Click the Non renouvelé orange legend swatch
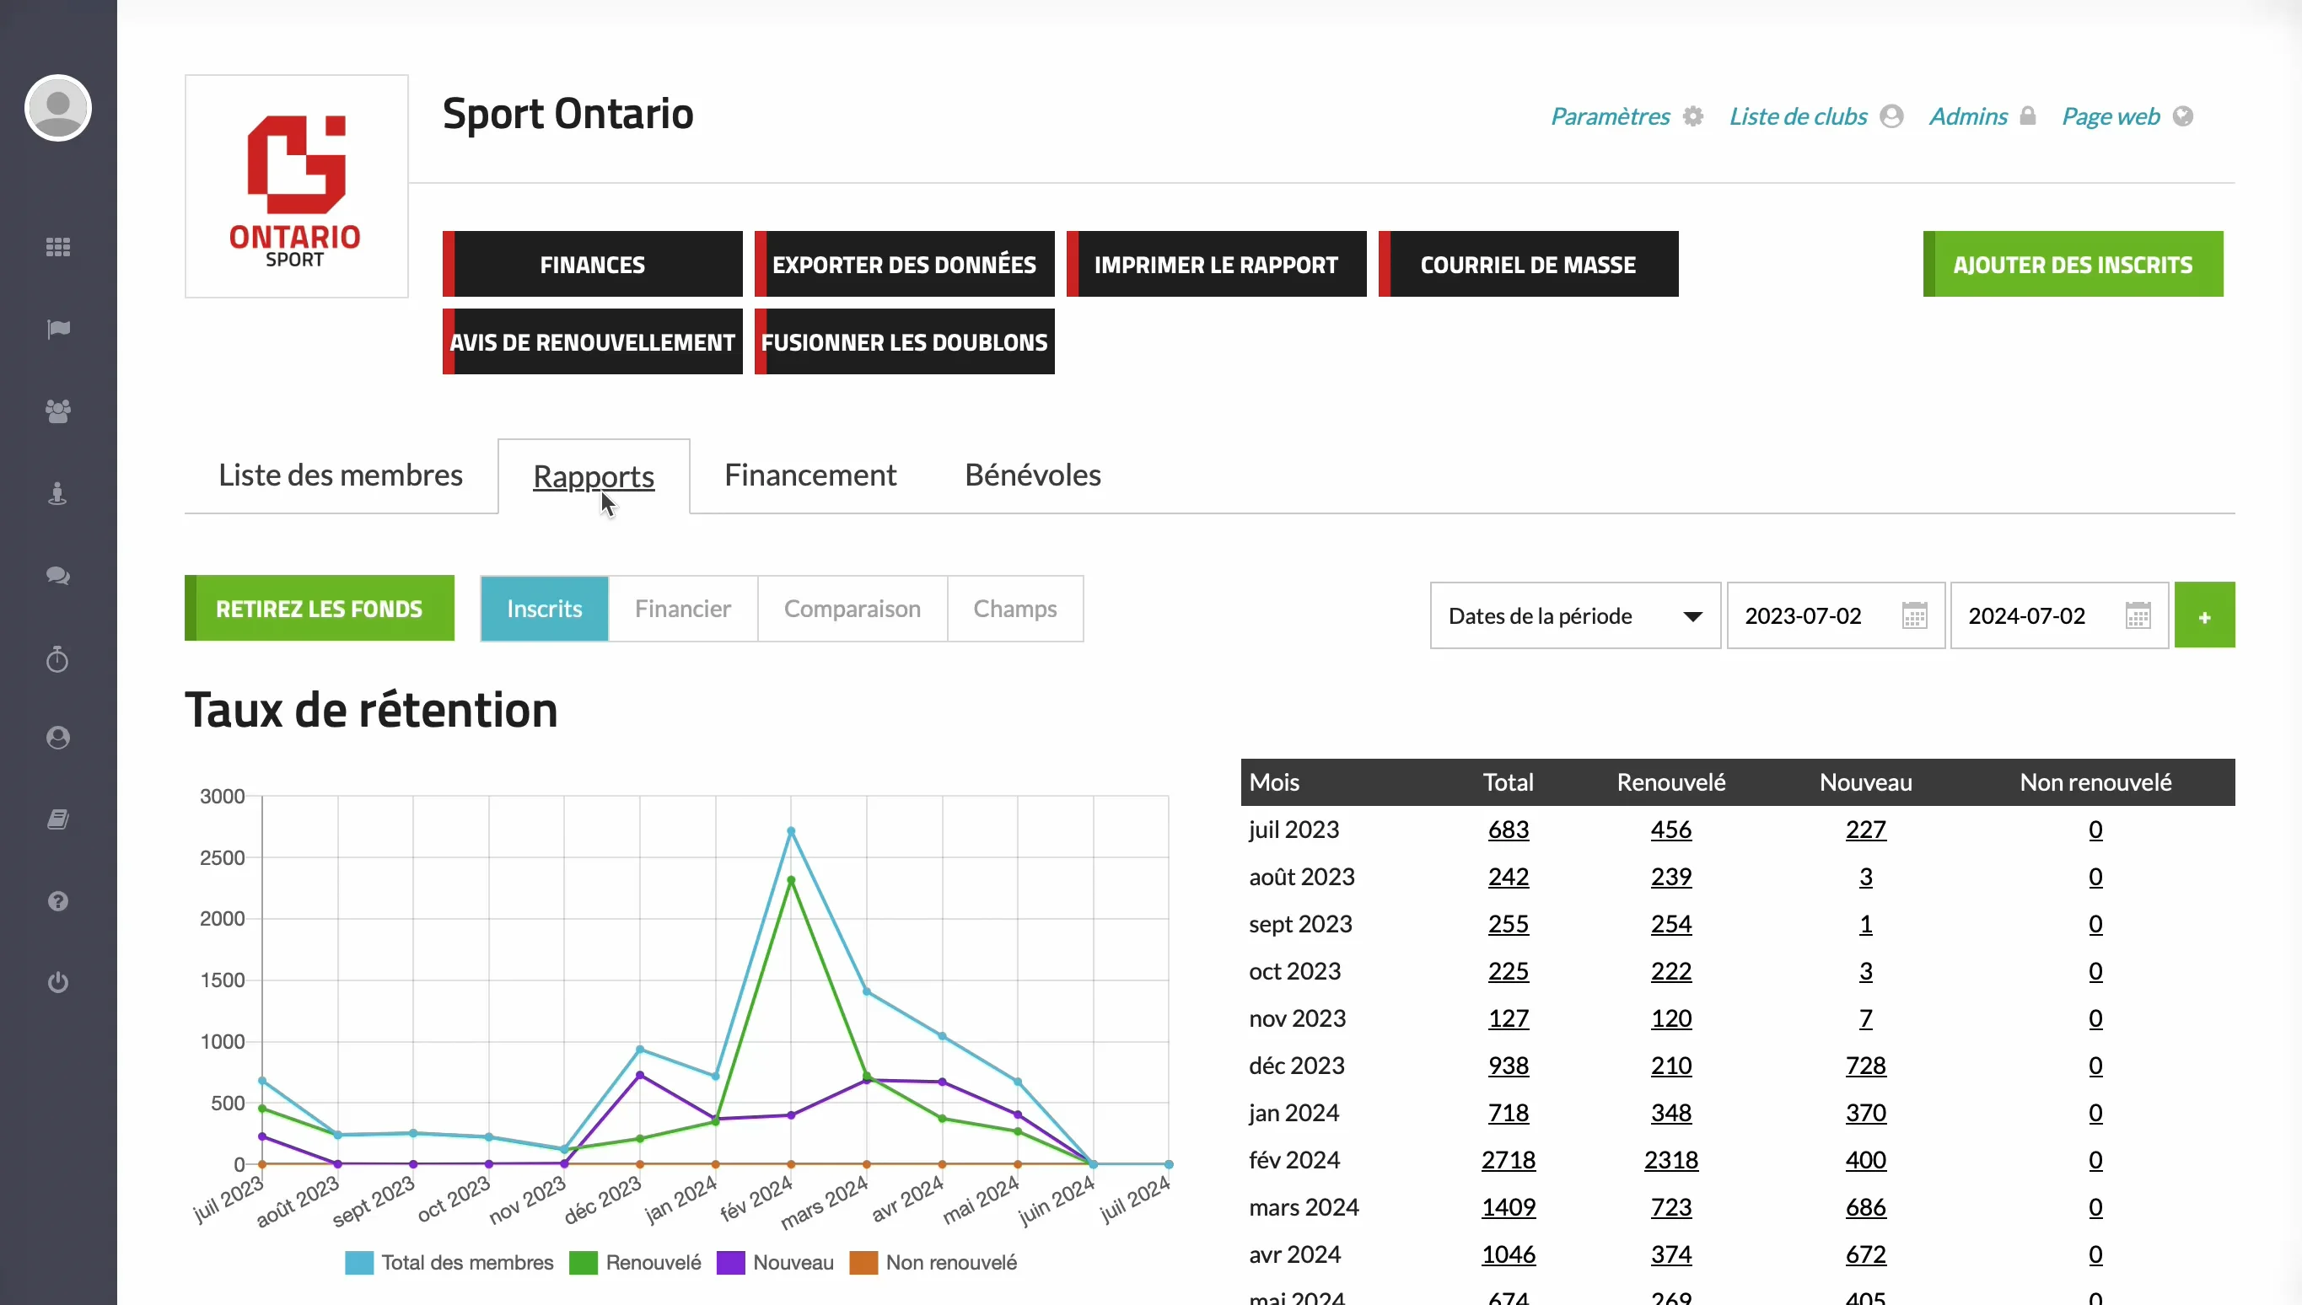Screen dimensions: 2302x1305 tap(863, 1262)
